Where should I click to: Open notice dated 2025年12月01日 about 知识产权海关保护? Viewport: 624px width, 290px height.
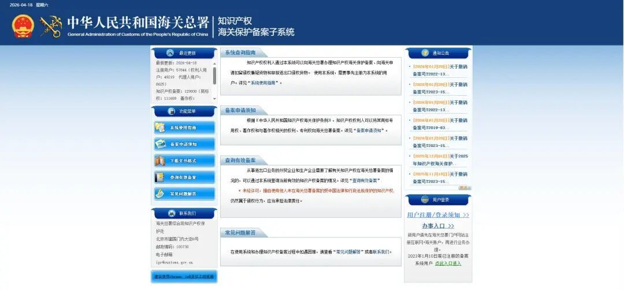point(440,160)
